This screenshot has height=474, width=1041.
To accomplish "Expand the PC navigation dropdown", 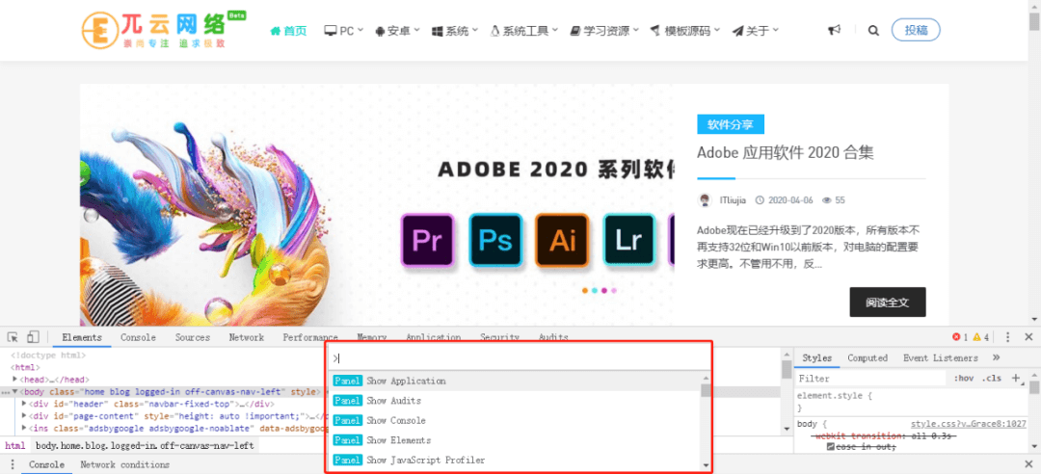I will (344, 31).
